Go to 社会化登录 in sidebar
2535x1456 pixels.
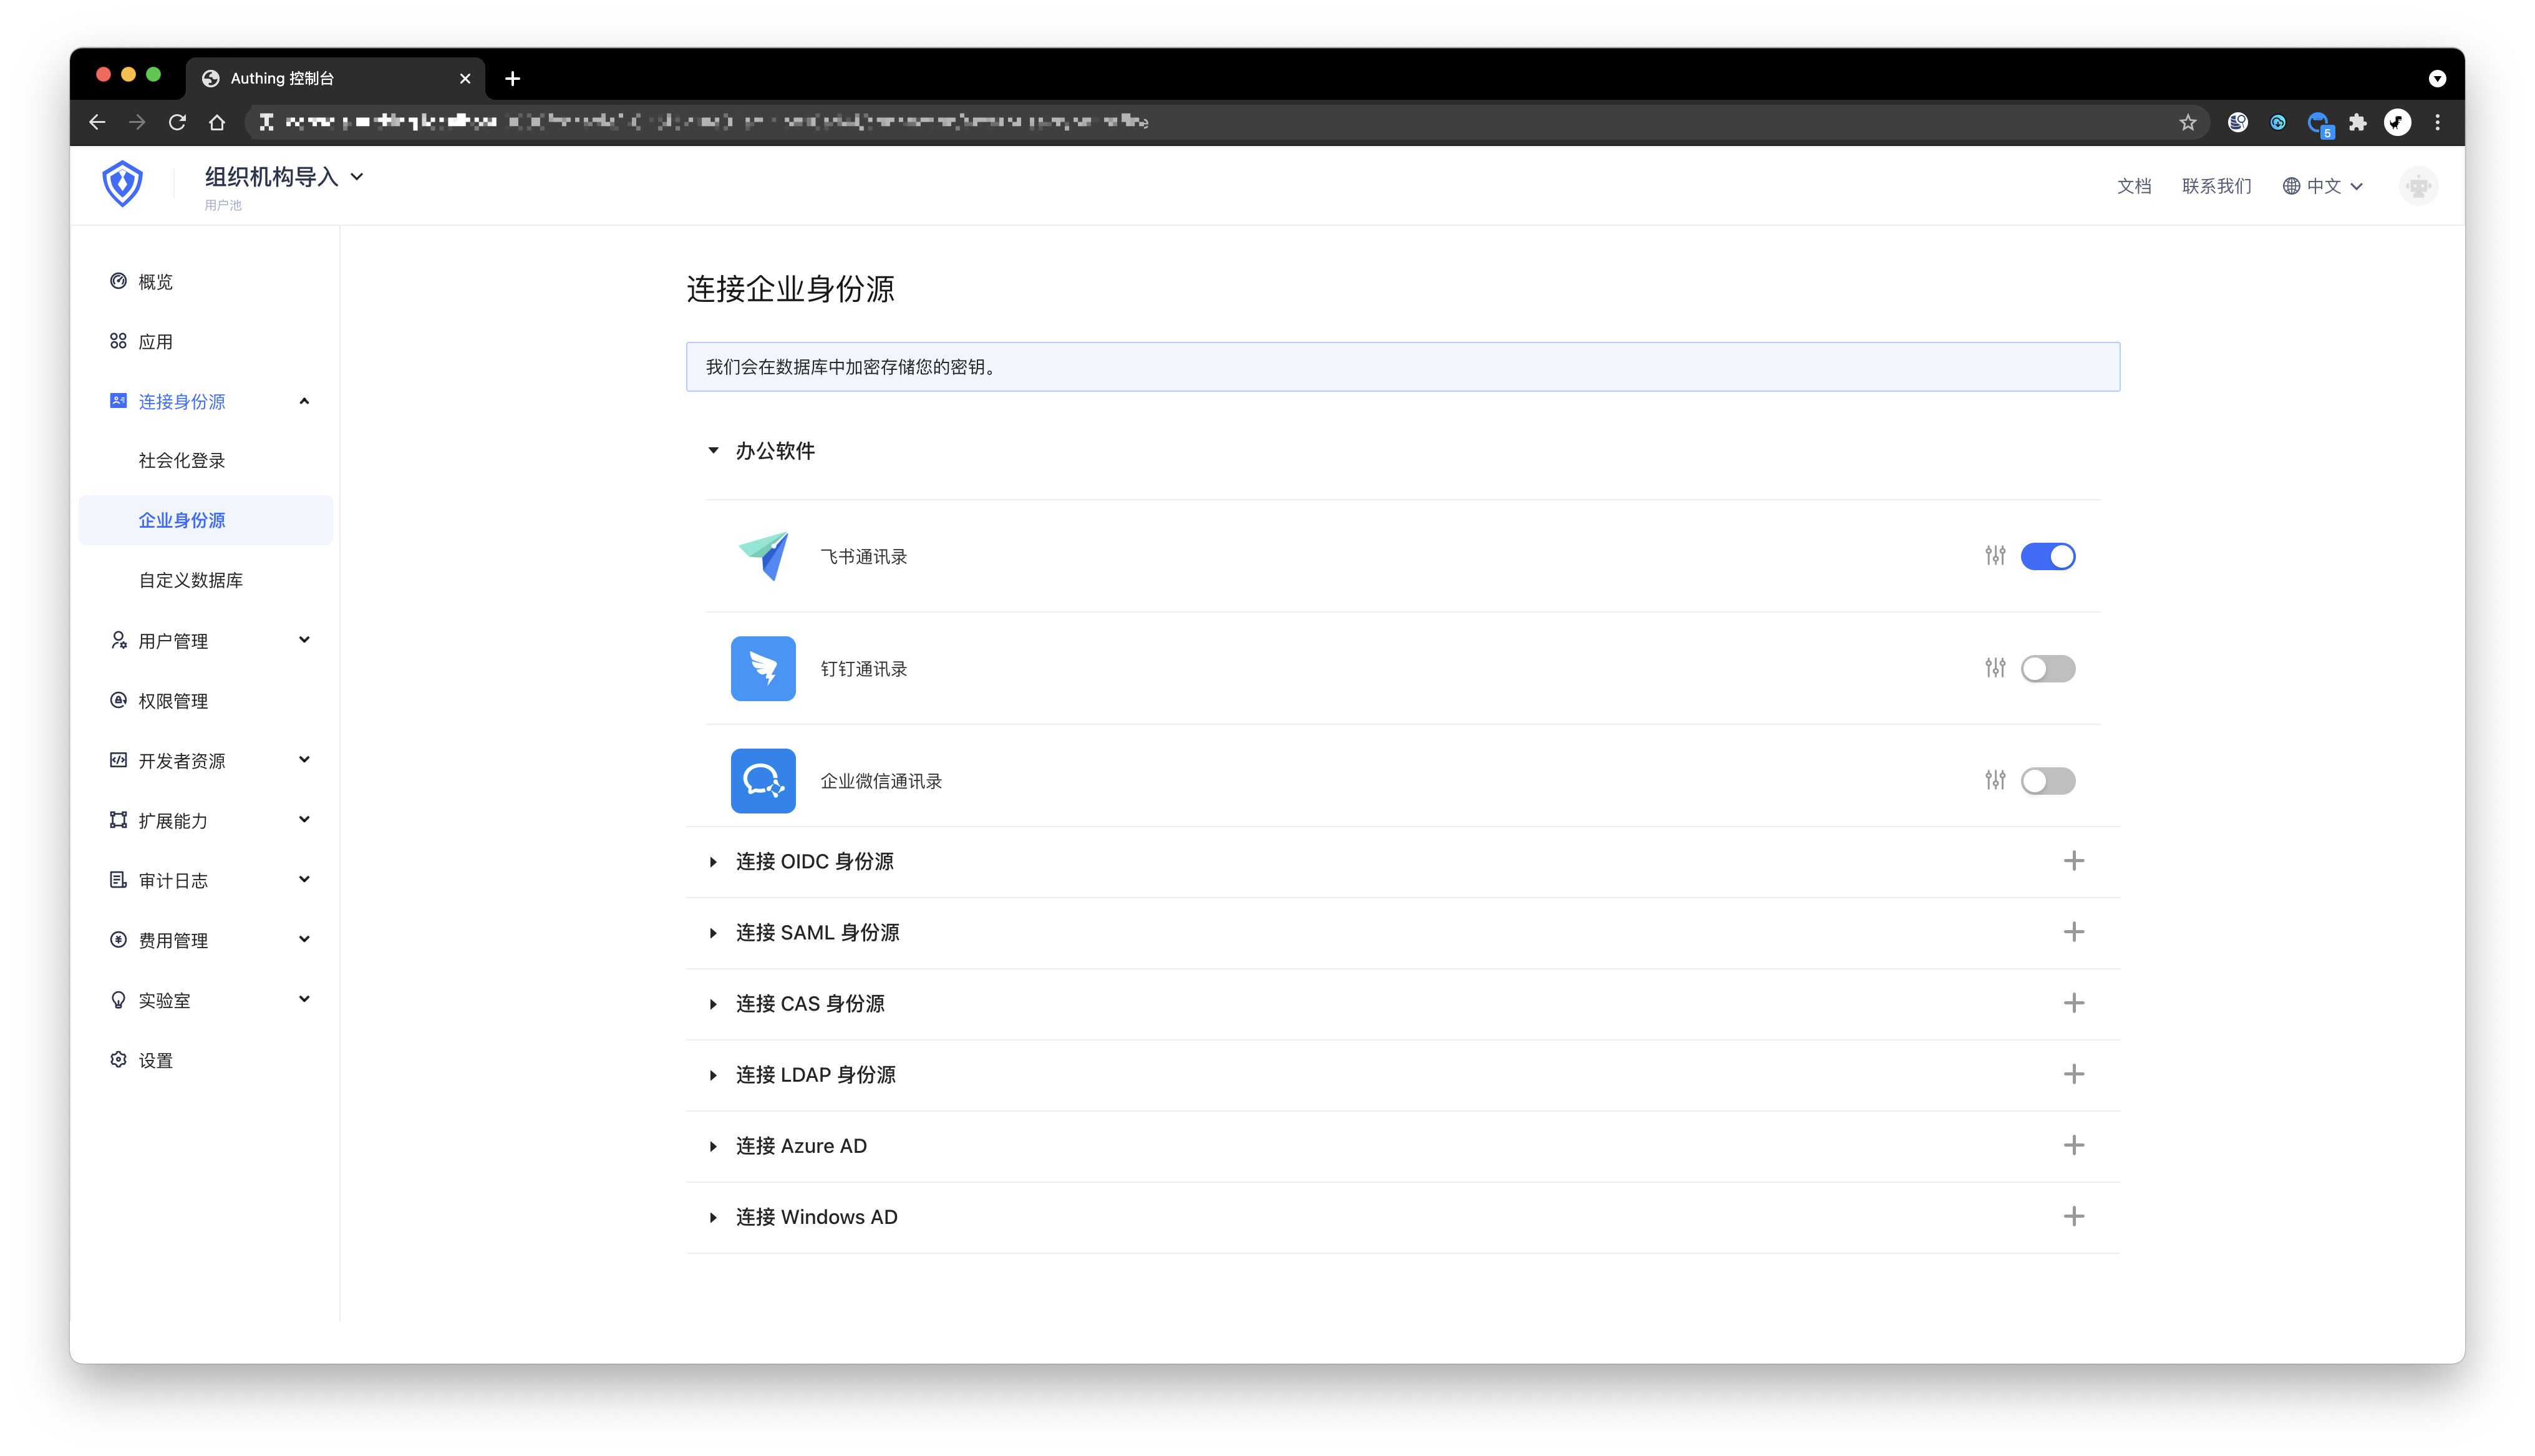182,460
